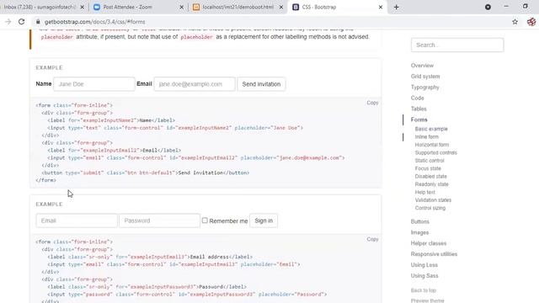Viewport: 539px width, 303px height.
Task: Jump to Focus state subsection
Action: tap(428, 168)
